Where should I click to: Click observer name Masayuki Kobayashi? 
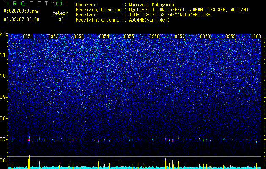[152, 5]
